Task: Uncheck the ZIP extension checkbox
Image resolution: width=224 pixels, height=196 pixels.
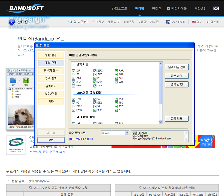Action: 74,71
